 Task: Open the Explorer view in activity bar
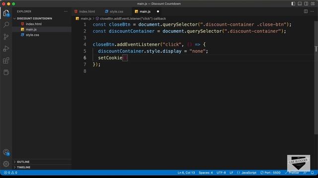[x=6, y=13]
